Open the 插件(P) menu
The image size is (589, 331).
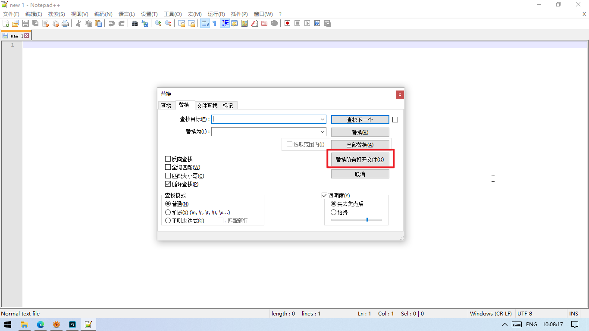click(239, 14)
